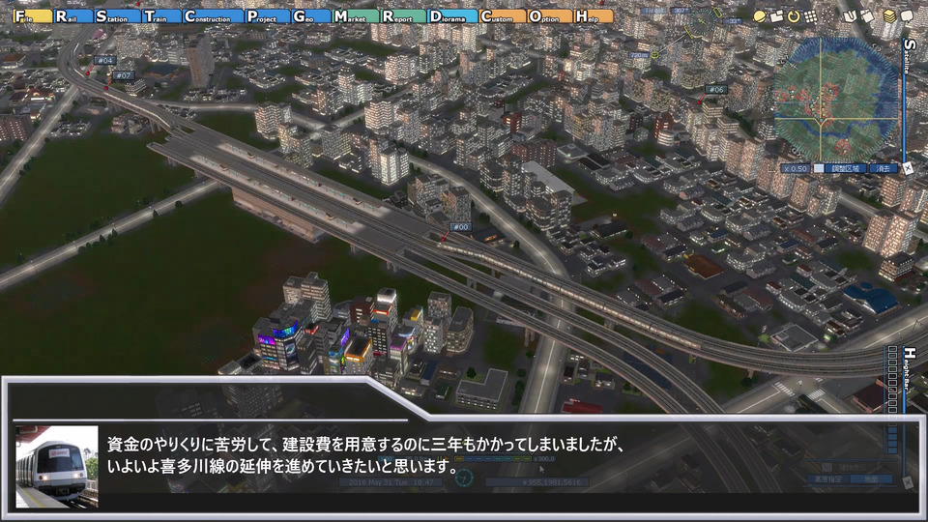Click the x300.0 game speed indicator
The image size is (928, 522).
543,458
